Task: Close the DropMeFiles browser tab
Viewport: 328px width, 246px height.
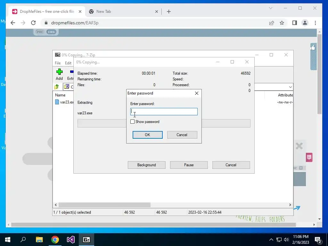Action: click(x=80, y=12)
